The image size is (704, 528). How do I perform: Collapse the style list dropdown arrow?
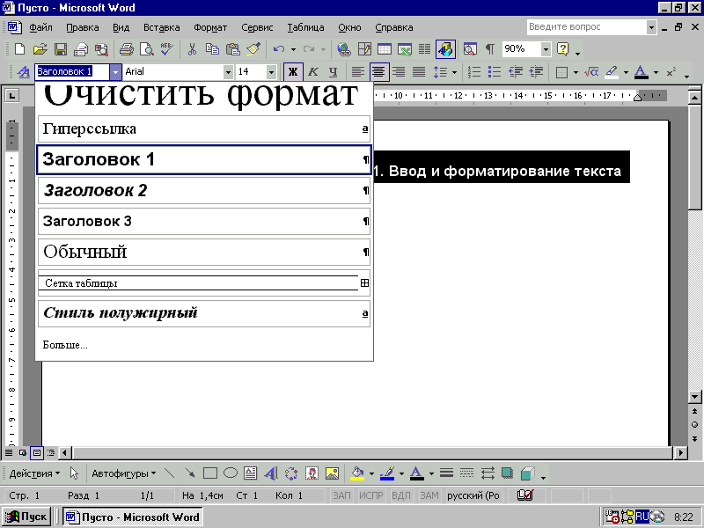click(115, 72)
